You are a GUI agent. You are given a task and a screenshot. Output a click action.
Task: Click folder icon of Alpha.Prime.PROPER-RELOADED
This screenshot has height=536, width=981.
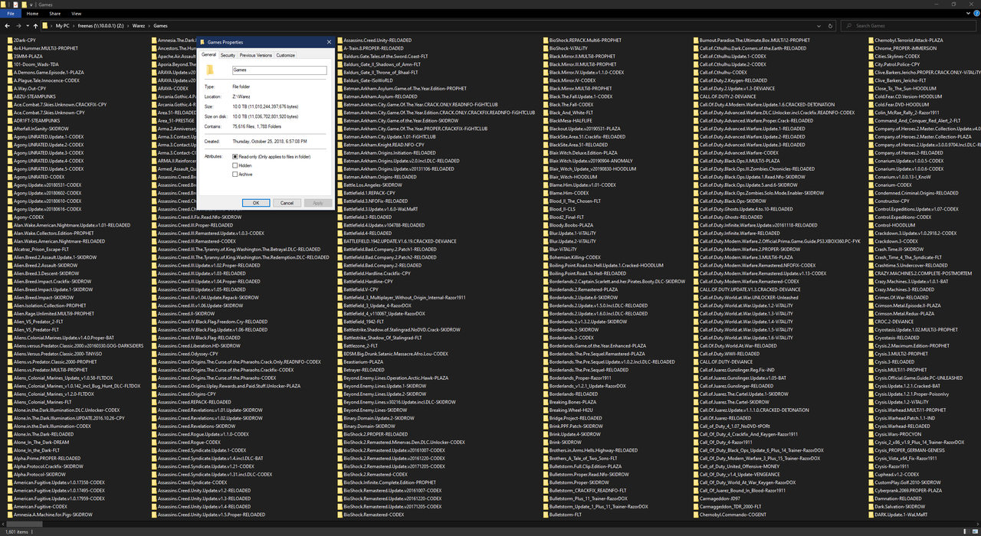pos(10,458)
